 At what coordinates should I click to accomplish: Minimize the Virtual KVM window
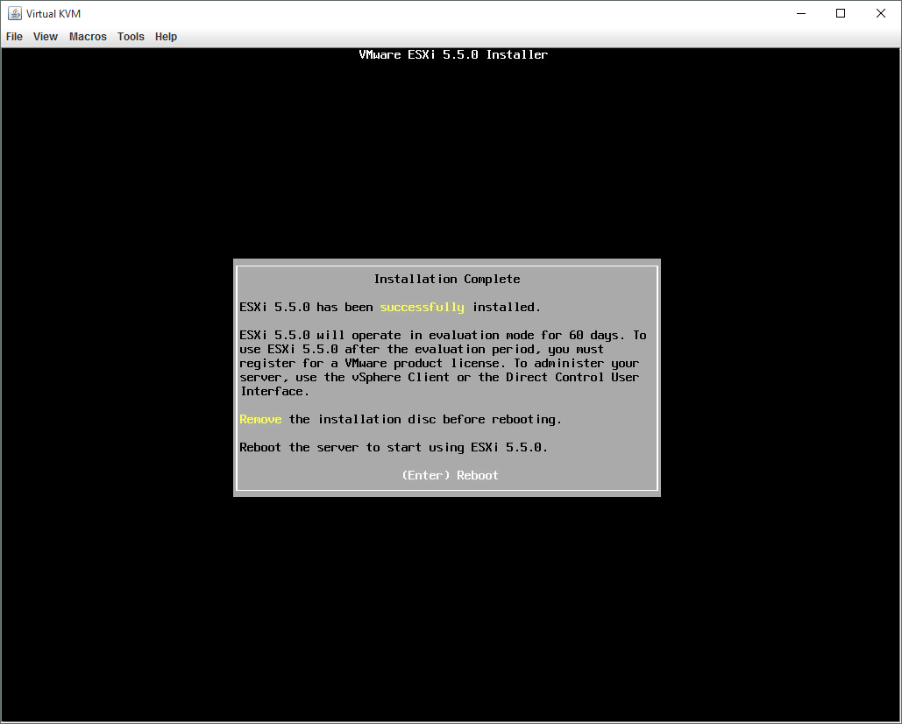(x=801, y=13)
